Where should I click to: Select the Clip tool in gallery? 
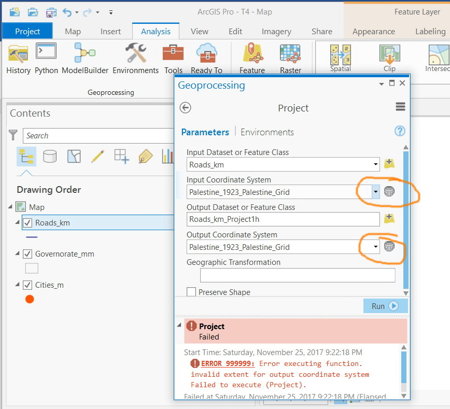click(x=389, y=58)
